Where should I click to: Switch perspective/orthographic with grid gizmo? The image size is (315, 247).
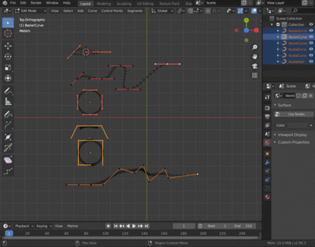point(255,75)
